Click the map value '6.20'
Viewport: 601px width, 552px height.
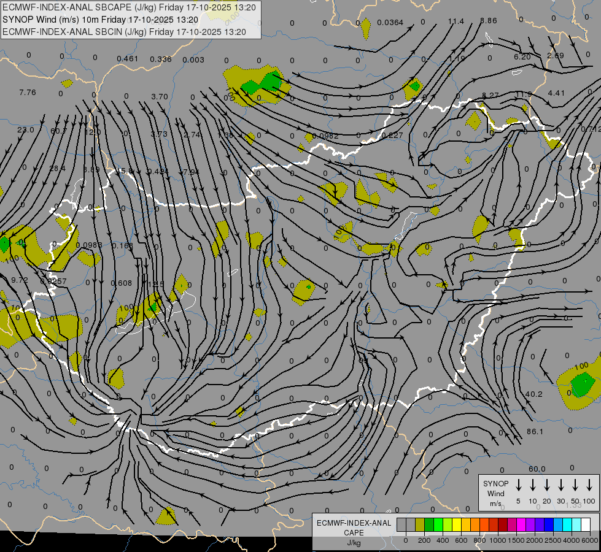[x=522, y=56]
